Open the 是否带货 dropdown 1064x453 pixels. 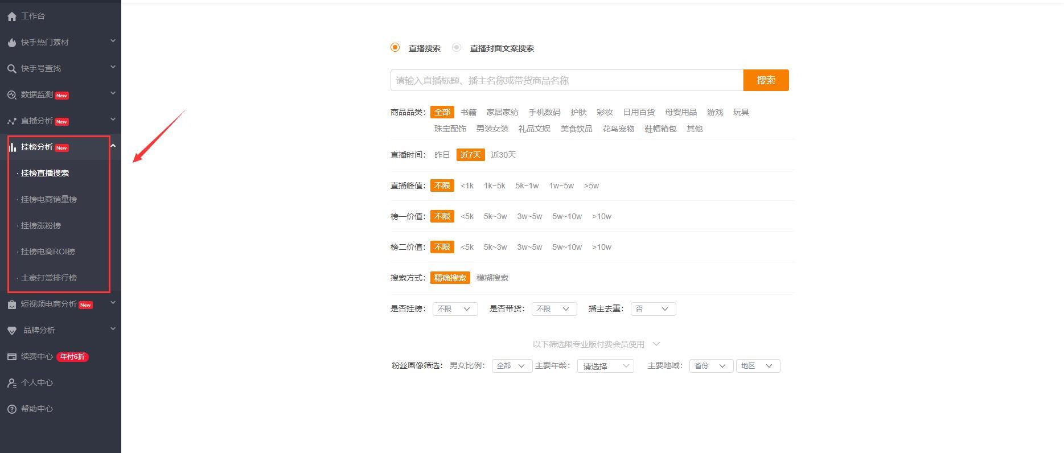click(x=554, y=309)
